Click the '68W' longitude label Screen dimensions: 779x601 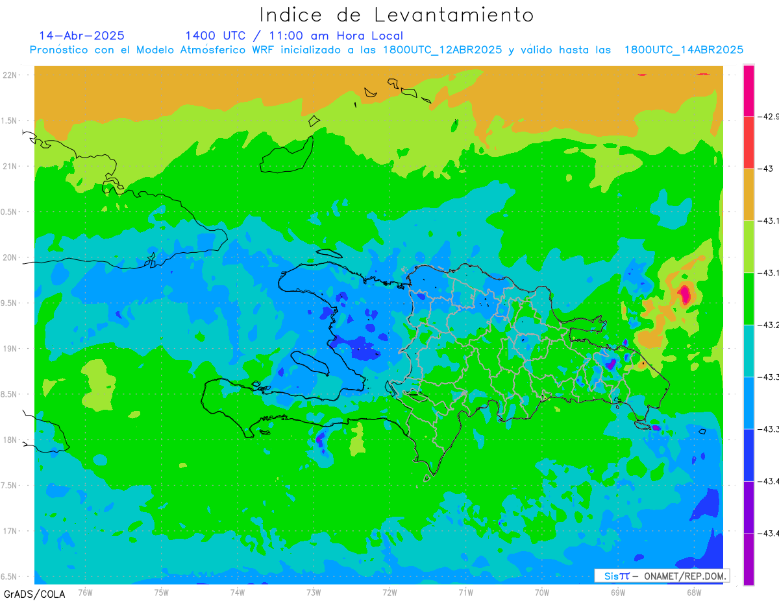[x=694, y=592]
